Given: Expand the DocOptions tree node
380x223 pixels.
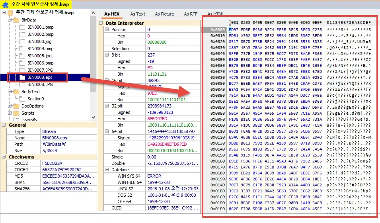Looking at the screenshot, I should pyautogui.click(x=10, y=106).
